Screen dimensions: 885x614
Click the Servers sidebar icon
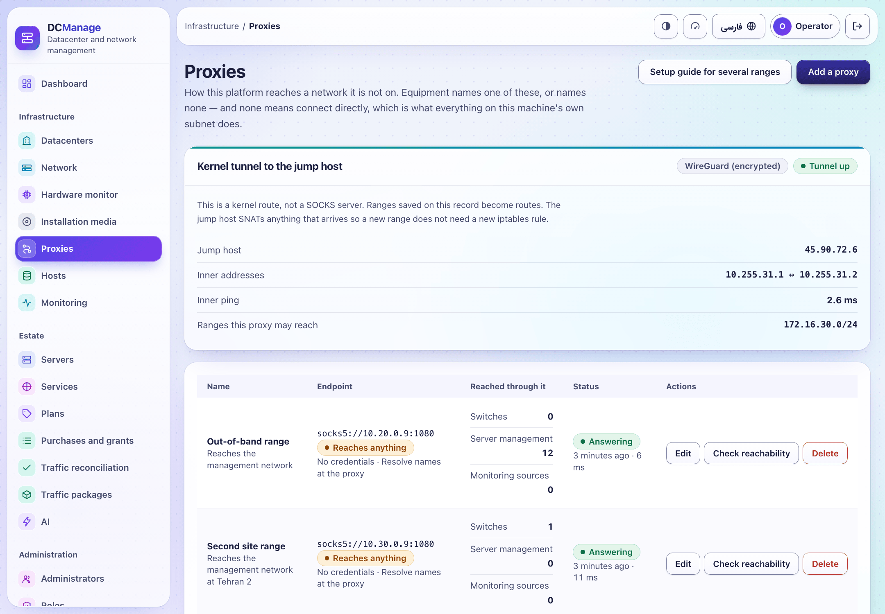point(27,360)
